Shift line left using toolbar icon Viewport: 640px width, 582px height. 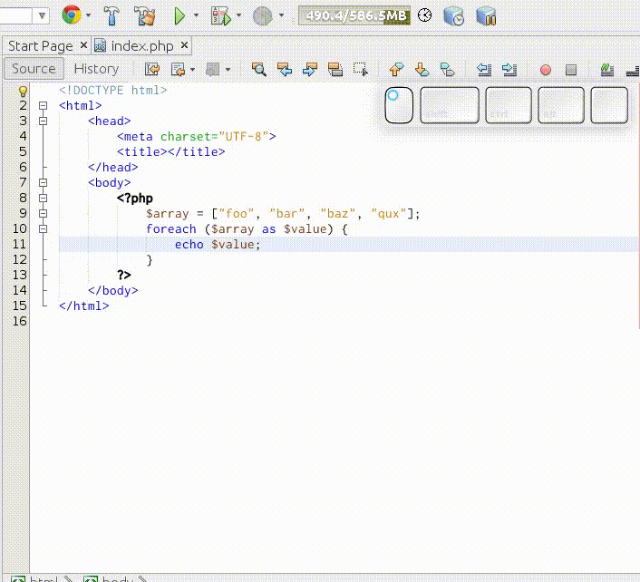(484, 69)
